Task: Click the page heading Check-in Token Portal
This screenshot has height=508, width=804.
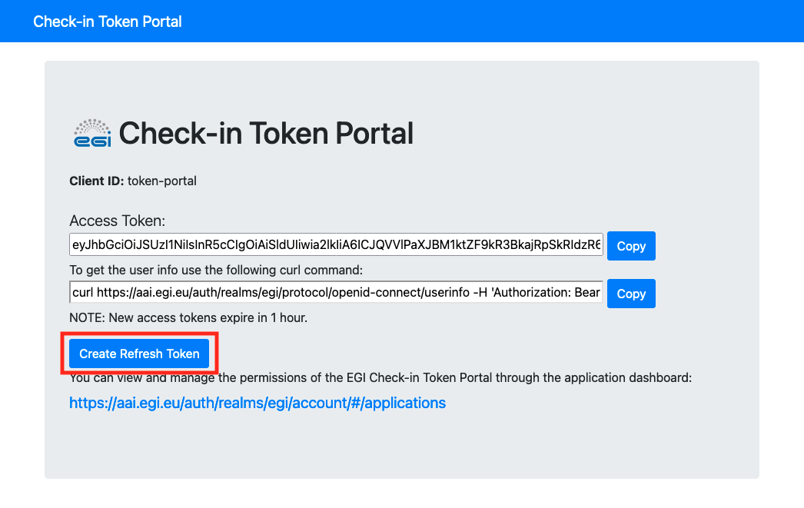Action: 267,132
